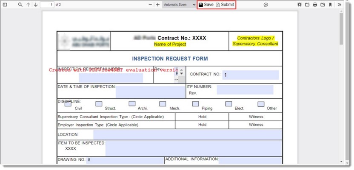Screen dimensions: 354x170
Task: Click the bookmark icon in the toolbar
Action: point(330,5)
